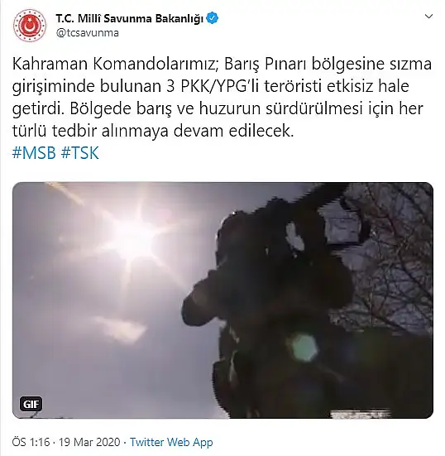
Task: Open the Millî Savunma Bakanlığı profile avatar
Action: (x=30, y=26)
